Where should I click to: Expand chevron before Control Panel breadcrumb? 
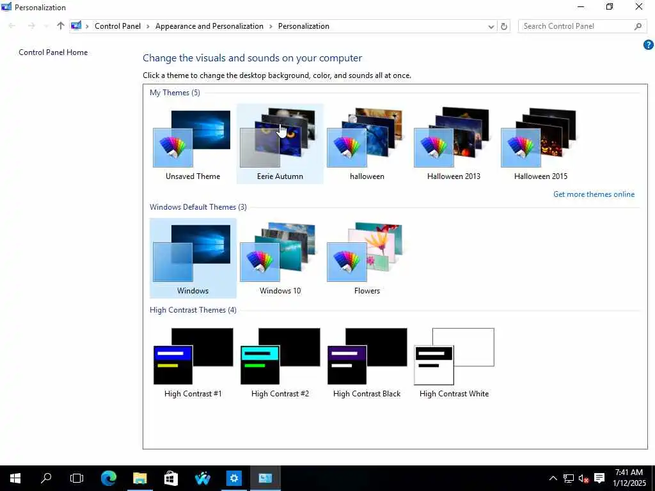[x=87, y=26]
